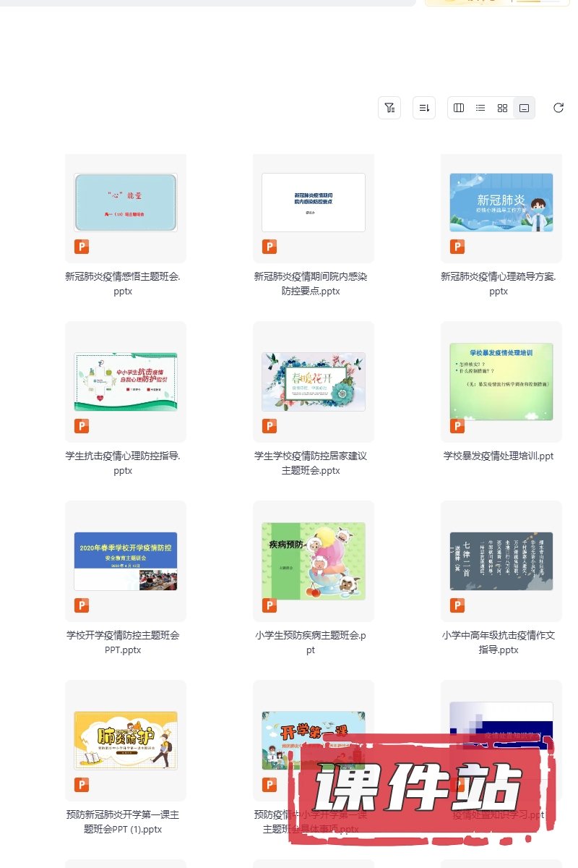The width and height of the screenshot is (578, 868).
Task: Select the 肺炎防护 yellow slide thumbnail
Action: point(126,741)
